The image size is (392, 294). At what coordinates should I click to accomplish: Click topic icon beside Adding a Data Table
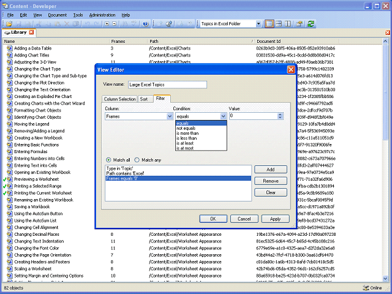pyautogui.click(x=10, y=48)
